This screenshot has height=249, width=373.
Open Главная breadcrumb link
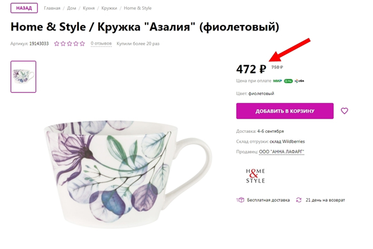[x=52, y=8]
